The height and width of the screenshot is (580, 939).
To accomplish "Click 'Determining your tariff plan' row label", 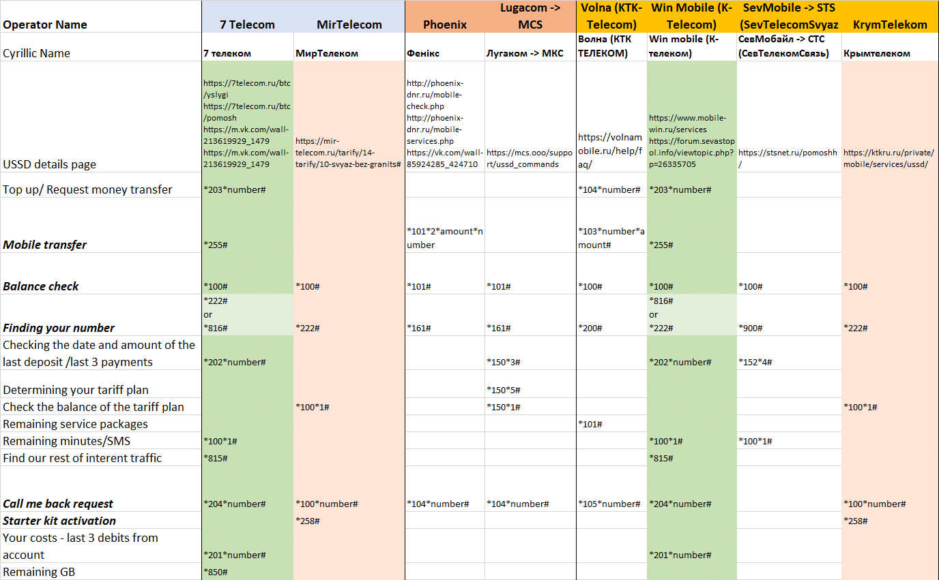I will (100, 384).
